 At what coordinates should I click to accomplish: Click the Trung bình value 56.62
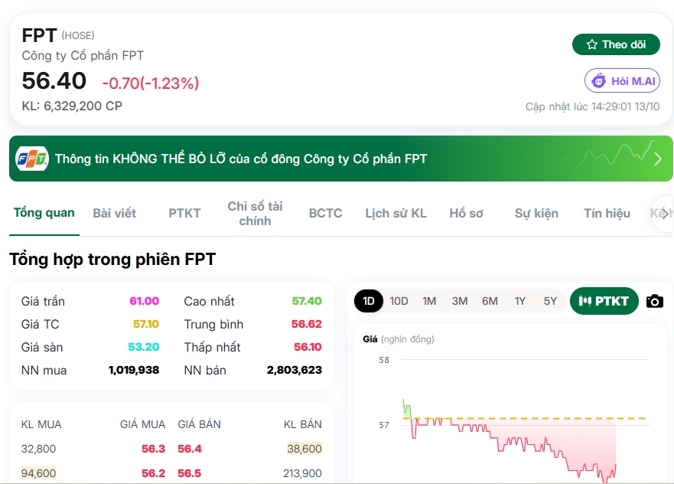click(x=307, y=323)
